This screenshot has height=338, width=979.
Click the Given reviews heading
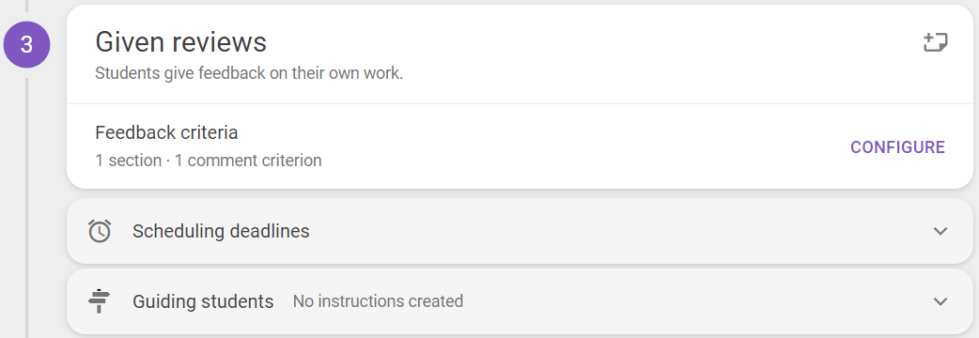click(181, 42)
